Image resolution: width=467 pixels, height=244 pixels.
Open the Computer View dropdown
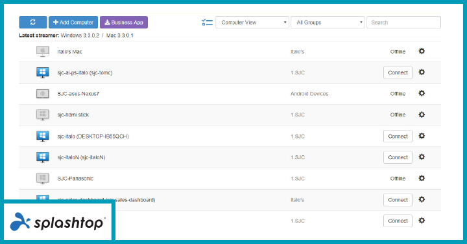tap(252, 22)
